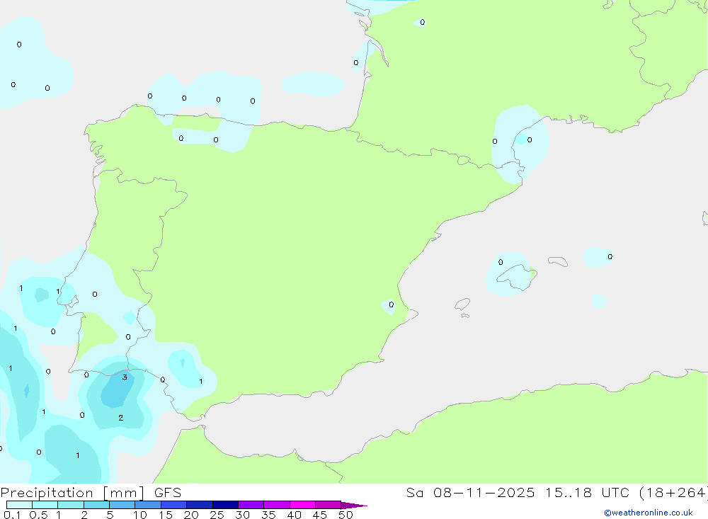Click the legend label "10"
The width and height of the screenshot is (708, 519).
[x=140, y=515]
